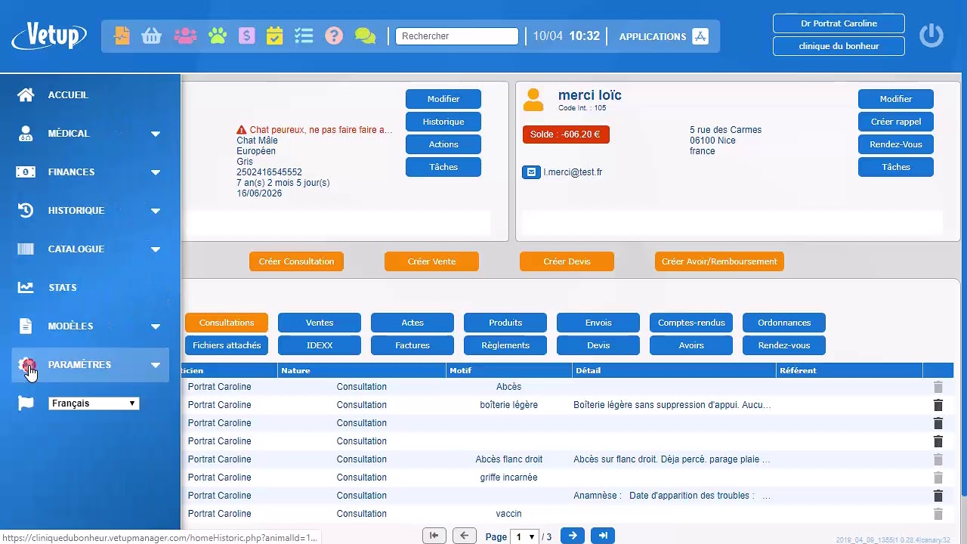
Task: Open the dollar finances icon
Action: point(246,35)
